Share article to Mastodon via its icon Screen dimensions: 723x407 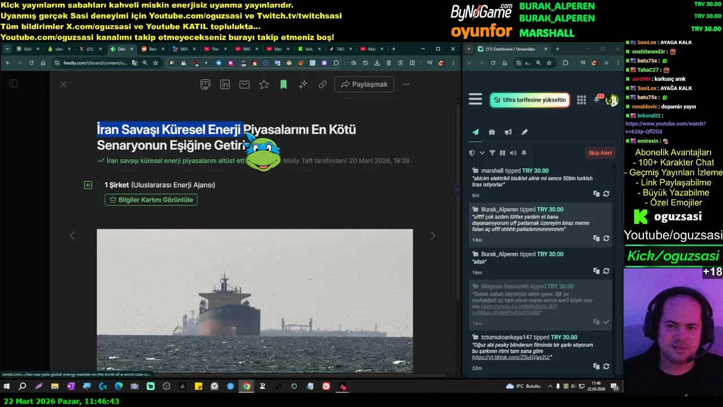click(206, 84)
